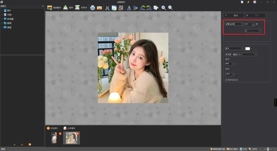Open the 保持第一幅图片大小 dropdown
This screenshot has height=151, width=277.
(241, 54)
